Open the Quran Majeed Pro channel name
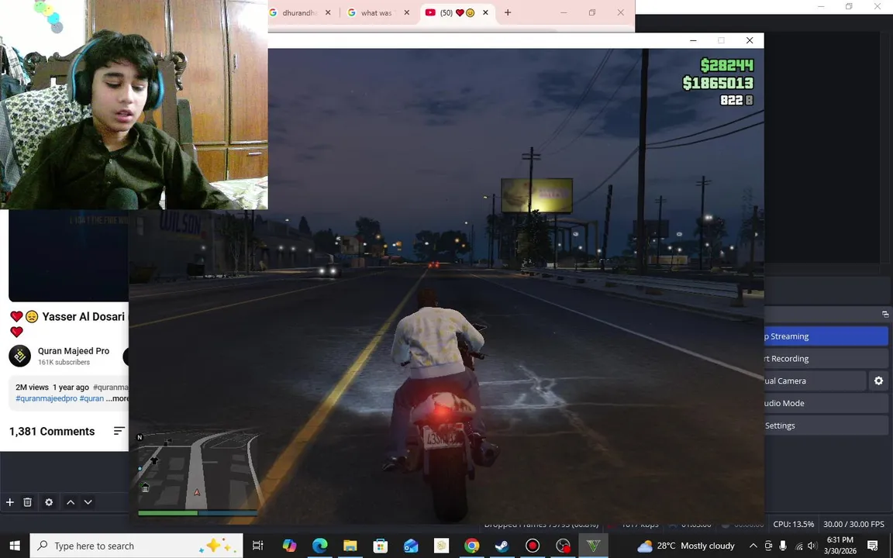Viewport: 893px width, 558px height. point(74,351)
